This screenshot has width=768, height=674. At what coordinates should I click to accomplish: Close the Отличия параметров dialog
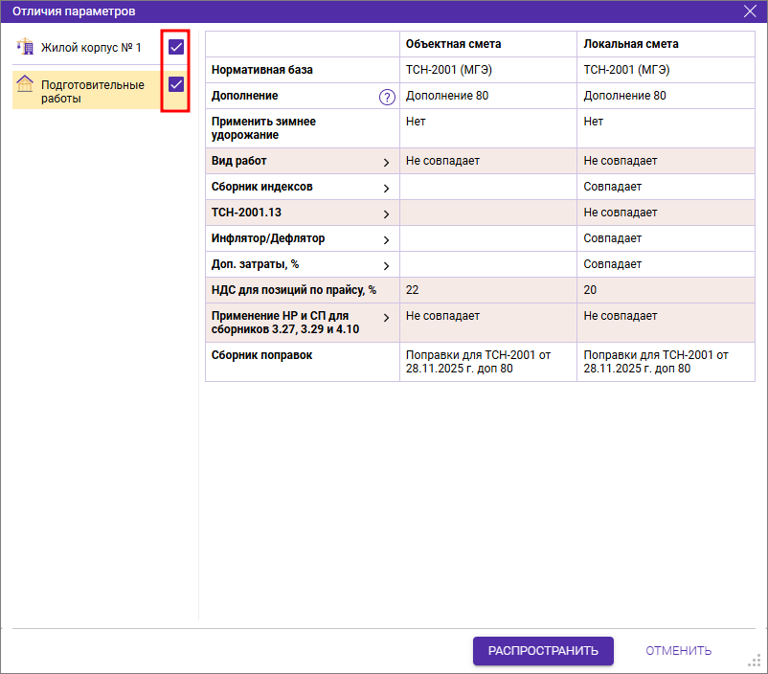click(x=750, y=11)
